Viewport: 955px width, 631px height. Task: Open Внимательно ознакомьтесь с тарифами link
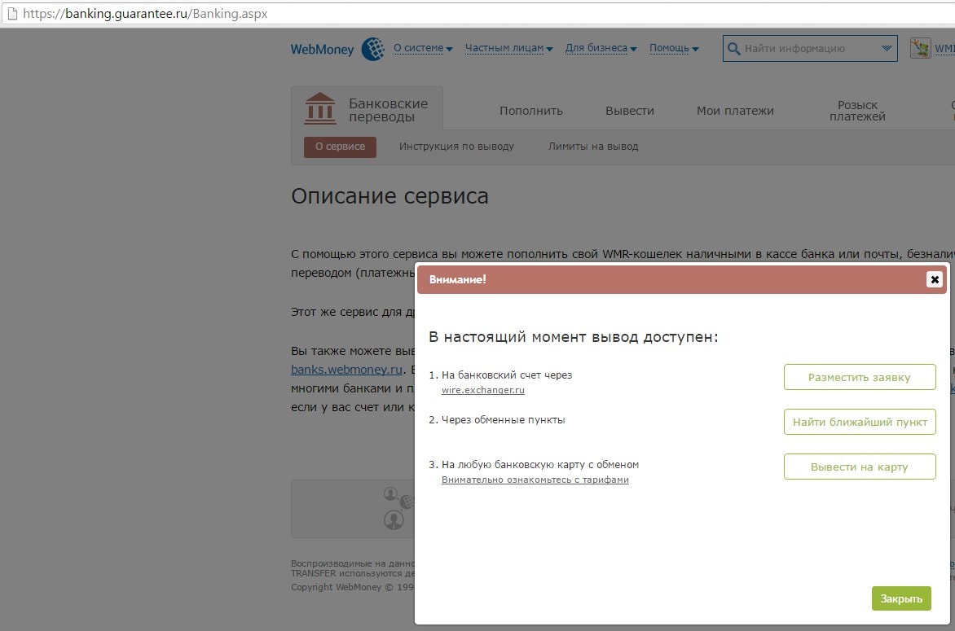pos(535,480)
